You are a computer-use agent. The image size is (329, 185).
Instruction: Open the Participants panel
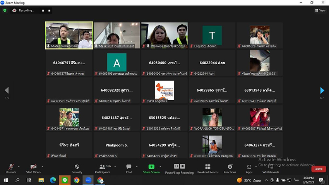(x=103, y=169)
